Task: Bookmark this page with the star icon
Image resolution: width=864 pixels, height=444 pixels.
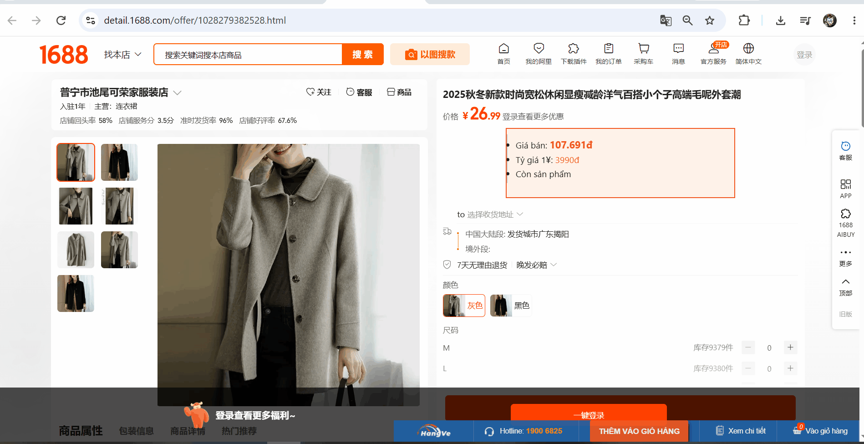Action: click(710, 20)
